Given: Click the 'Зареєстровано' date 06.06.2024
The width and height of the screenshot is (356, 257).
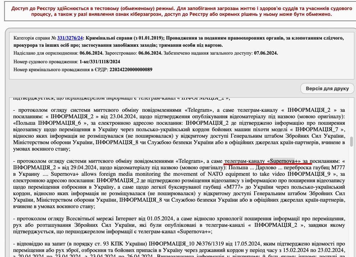Looking at the screenshot, I should (x=150, y=53).
